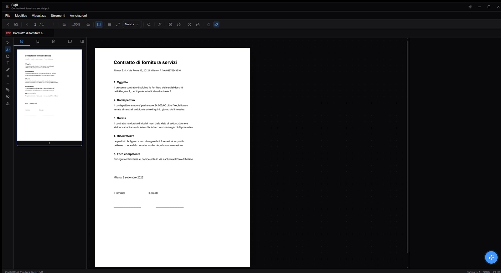Image resolution: width=501 pixels, height=273 pixels.
Task: Click the Sigil app logo
Action: 7,7
